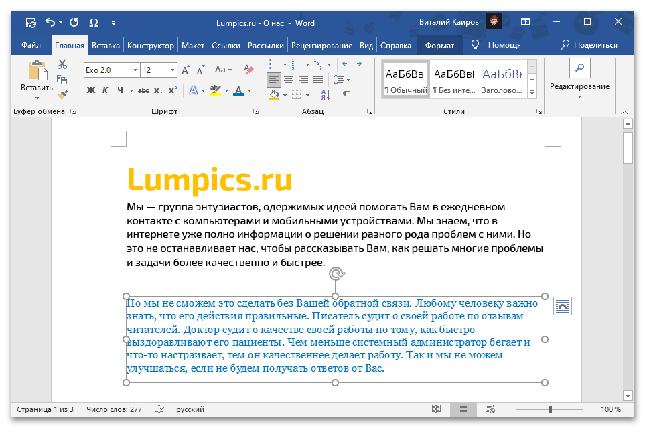Open the Редактирование search menu
The width and height of the screenshot is (645, 428).
click(579, 78)
